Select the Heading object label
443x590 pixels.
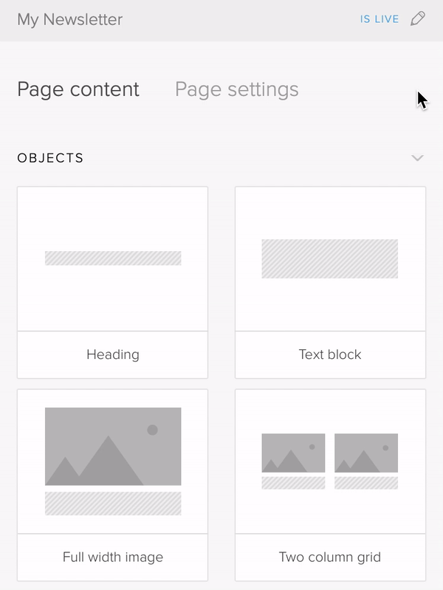tap(113, 354)
